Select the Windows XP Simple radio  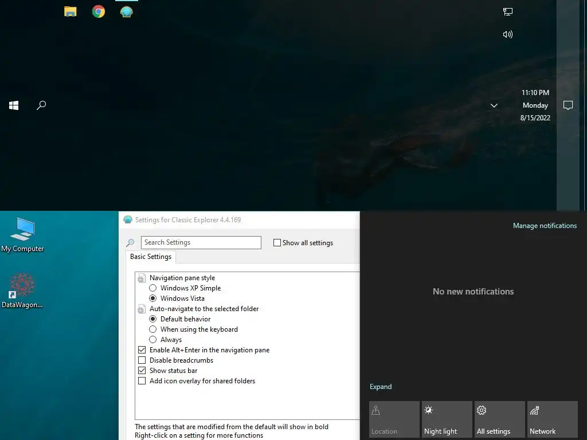click(x=152, y=288)
